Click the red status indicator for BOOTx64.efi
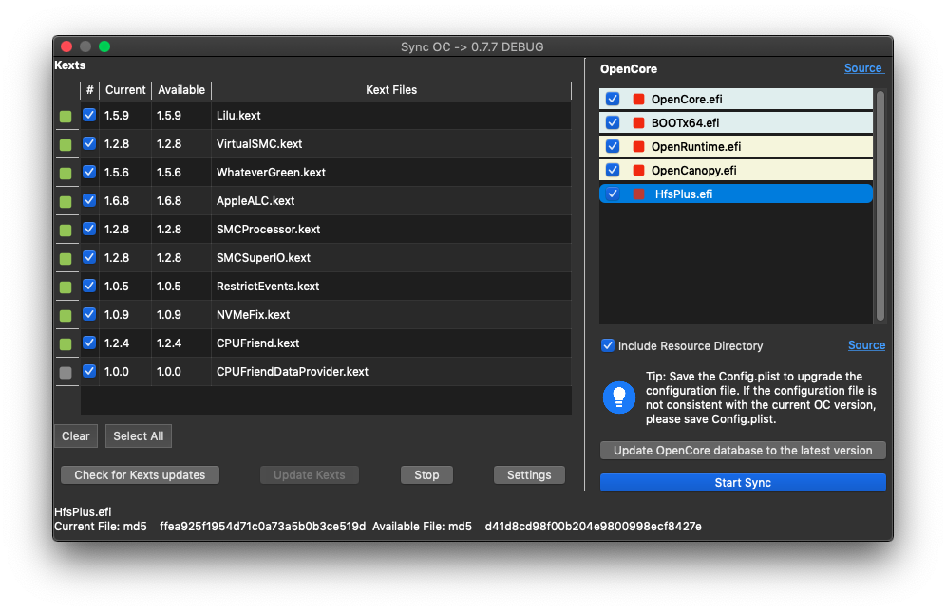The width and height of the screenshot is (946, 611). point(638,123)
